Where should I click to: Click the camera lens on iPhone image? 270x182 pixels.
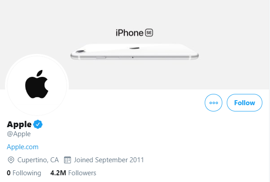pyautogui.click(x=81, y=51)
